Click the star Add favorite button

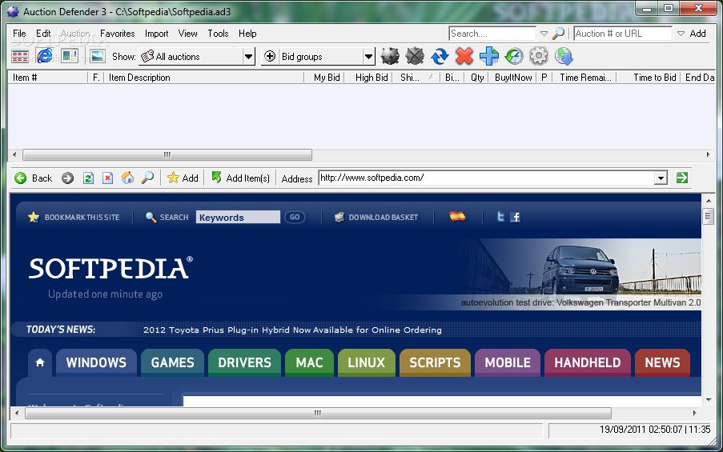pos(183,178)
